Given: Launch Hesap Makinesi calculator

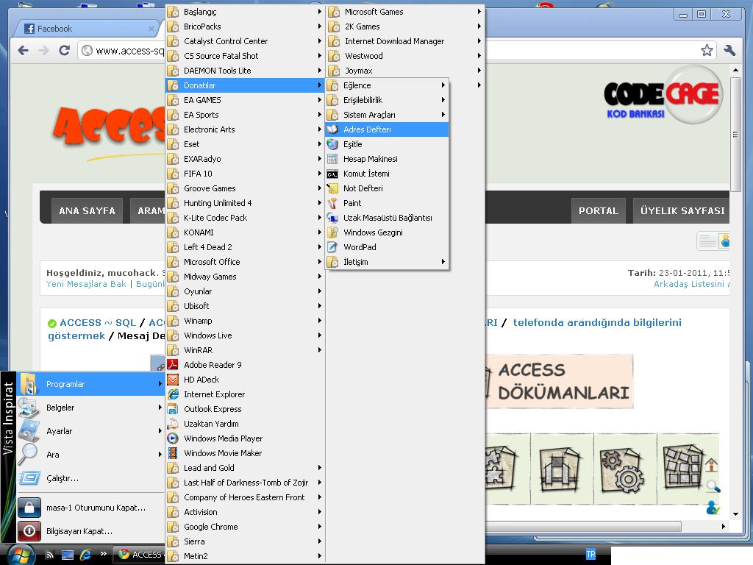Looking at the screenshot, I should [370, 159].
